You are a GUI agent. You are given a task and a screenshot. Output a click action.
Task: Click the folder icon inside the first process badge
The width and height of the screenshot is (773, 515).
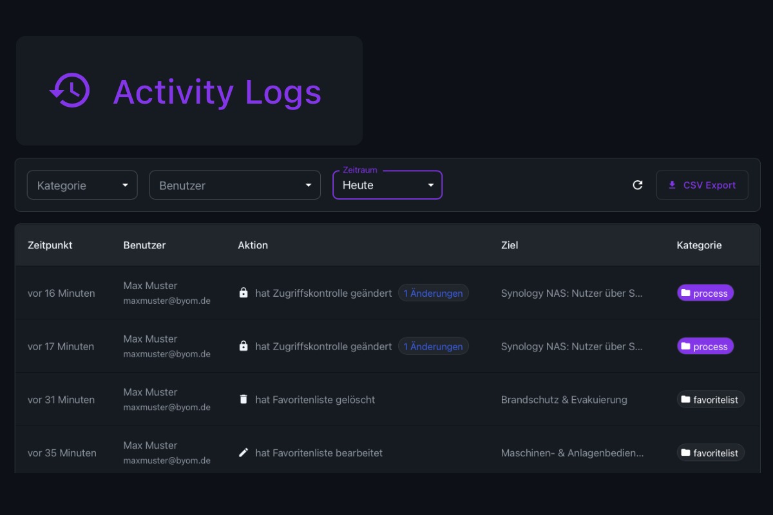click(687, 293)
